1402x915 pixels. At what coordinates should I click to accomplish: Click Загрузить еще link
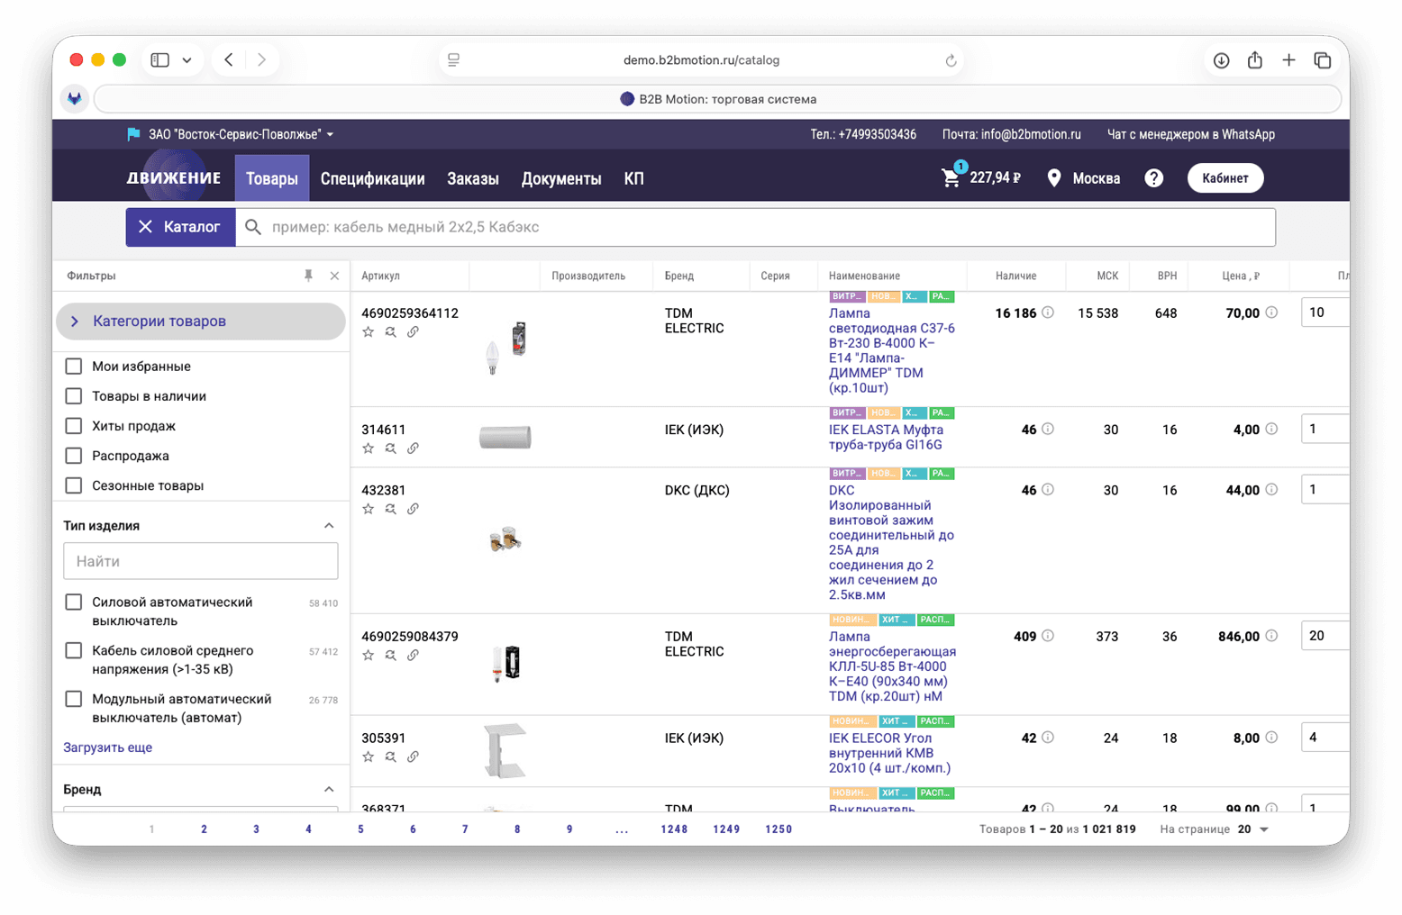(x=107, y=747)
